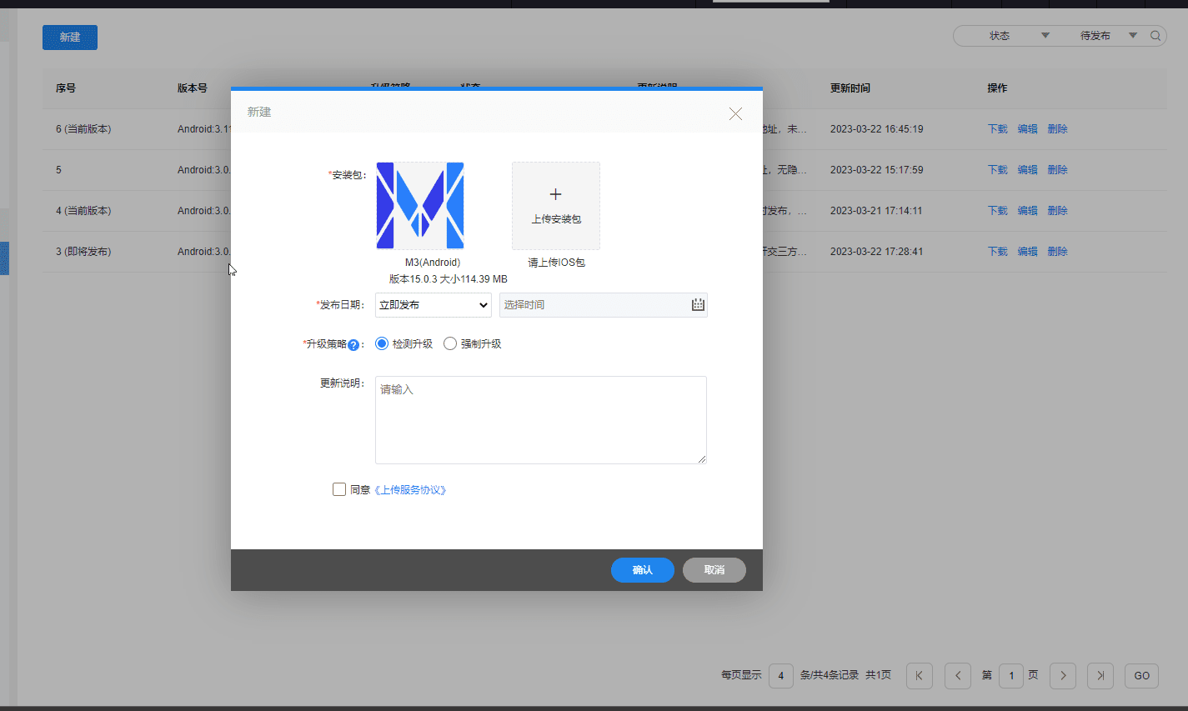Click the 更新说明 text area
This screenshot has height=711, width=1188.
point(541,420)
